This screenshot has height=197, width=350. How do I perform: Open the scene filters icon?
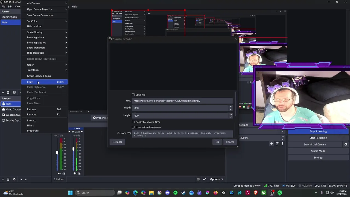[14, 92]
